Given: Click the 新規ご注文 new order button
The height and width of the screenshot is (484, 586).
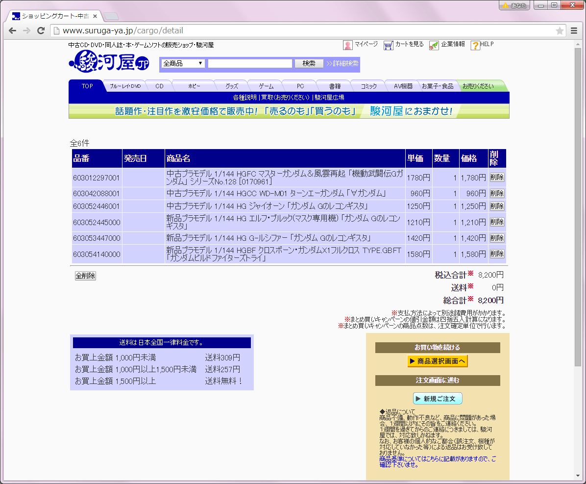Looking at the screenshot, I should (x=438, y=399).
